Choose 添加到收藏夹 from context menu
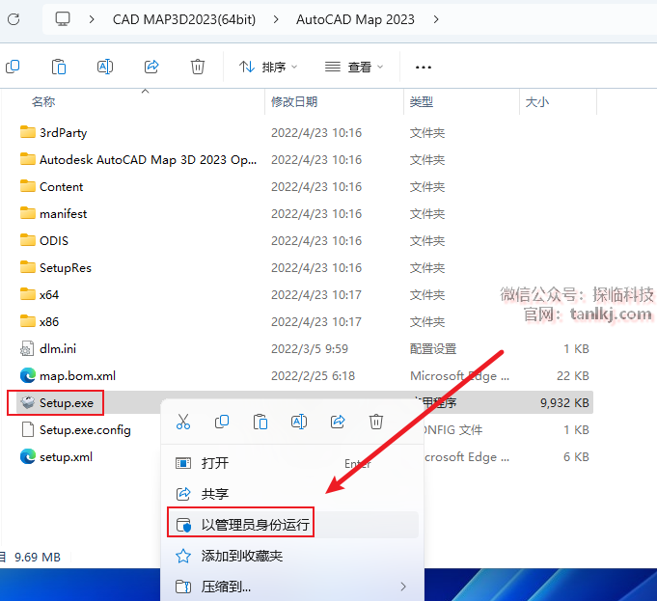Viewport: 657px width, 601px height. pyautogui.click(x=292, y=556)
